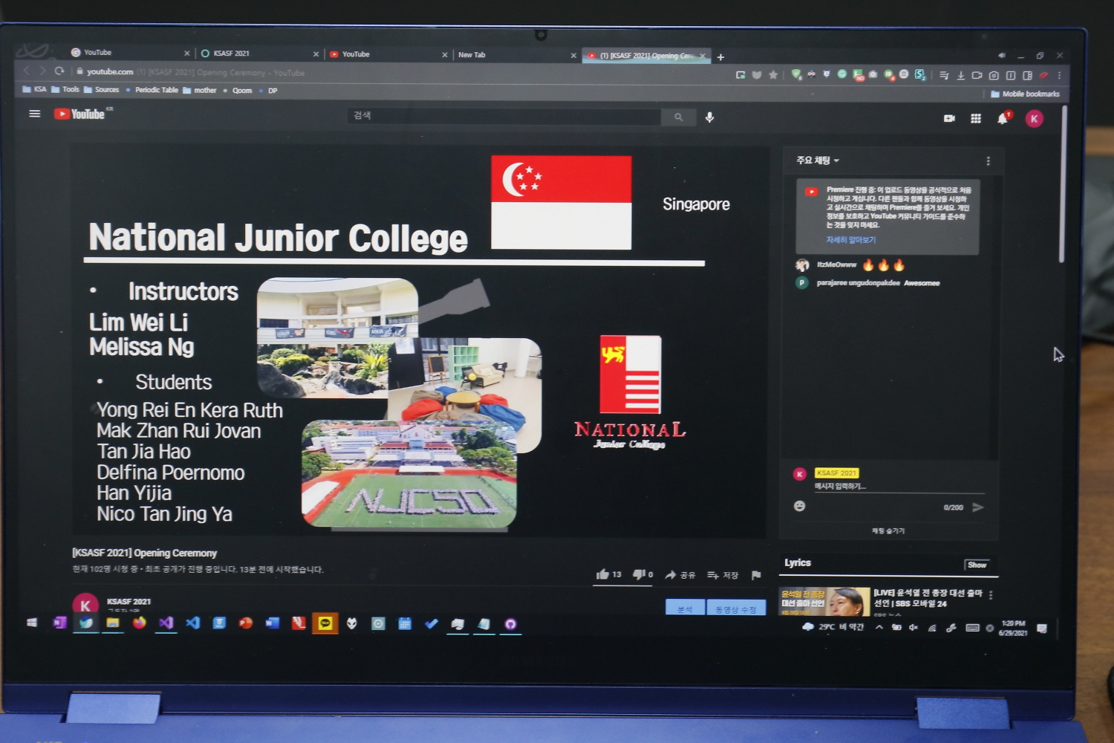Click the YouTube search magnifier button
Screen dimensions: 1114x743
(x=678, y=117)
